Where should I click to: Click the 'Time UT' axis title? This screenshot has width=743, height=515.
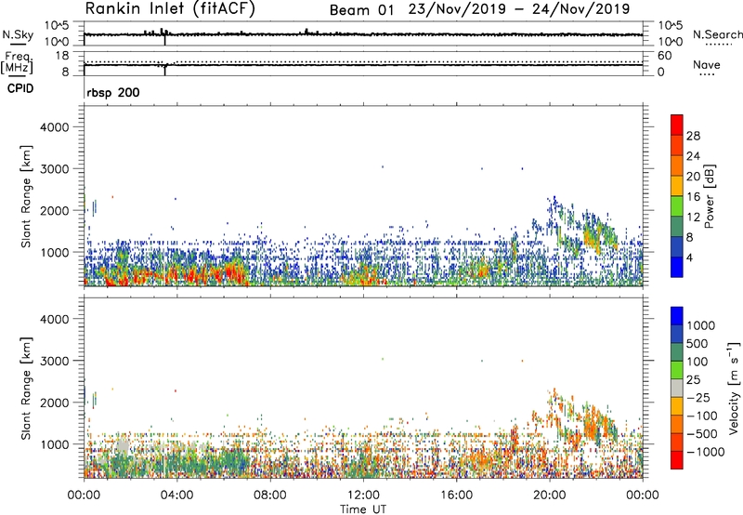click(363, 509)
